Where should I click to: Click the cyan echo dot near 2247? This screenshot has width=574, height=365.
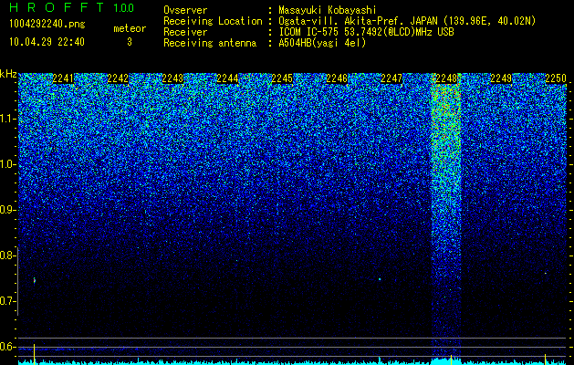click(x=380, y=279)
